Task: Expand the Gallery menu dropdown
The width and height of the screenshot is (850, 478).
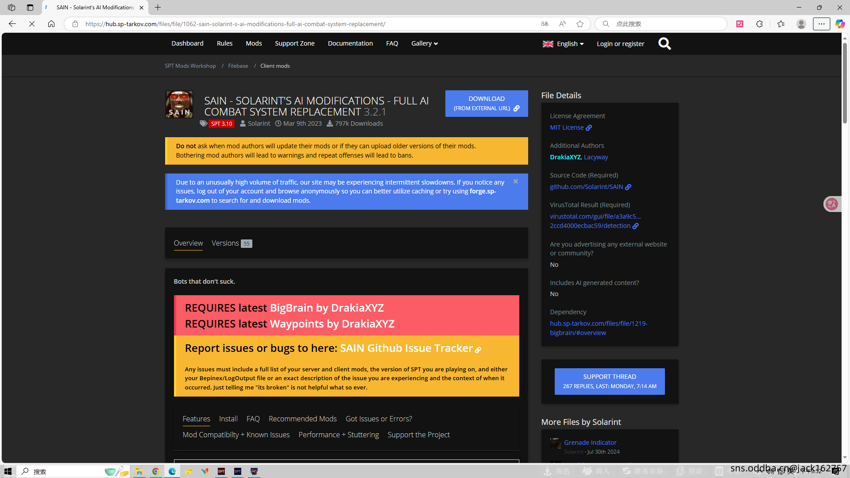Action: pyautogui.click(x=425, y=43)
